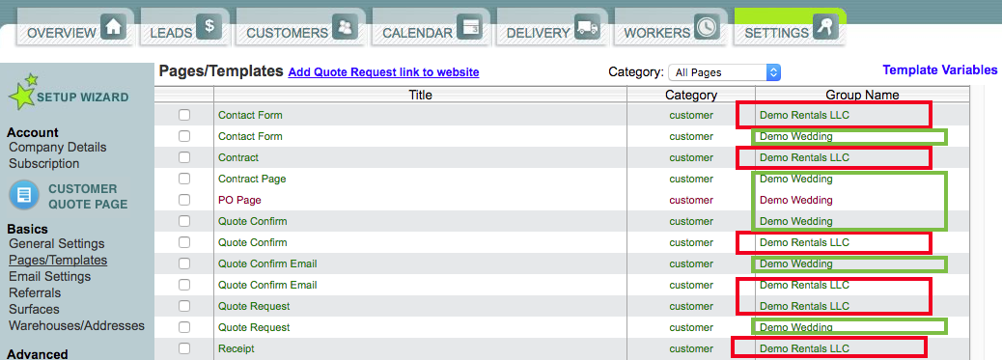Click the Leads dollar sign icon
This screenshot has width=1002, height=360.
tap(209, 27)
